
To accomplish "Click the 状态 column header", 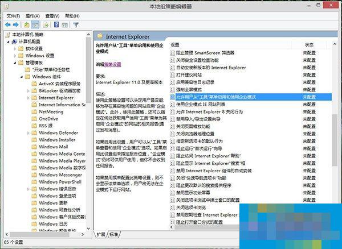I will 309,45.
